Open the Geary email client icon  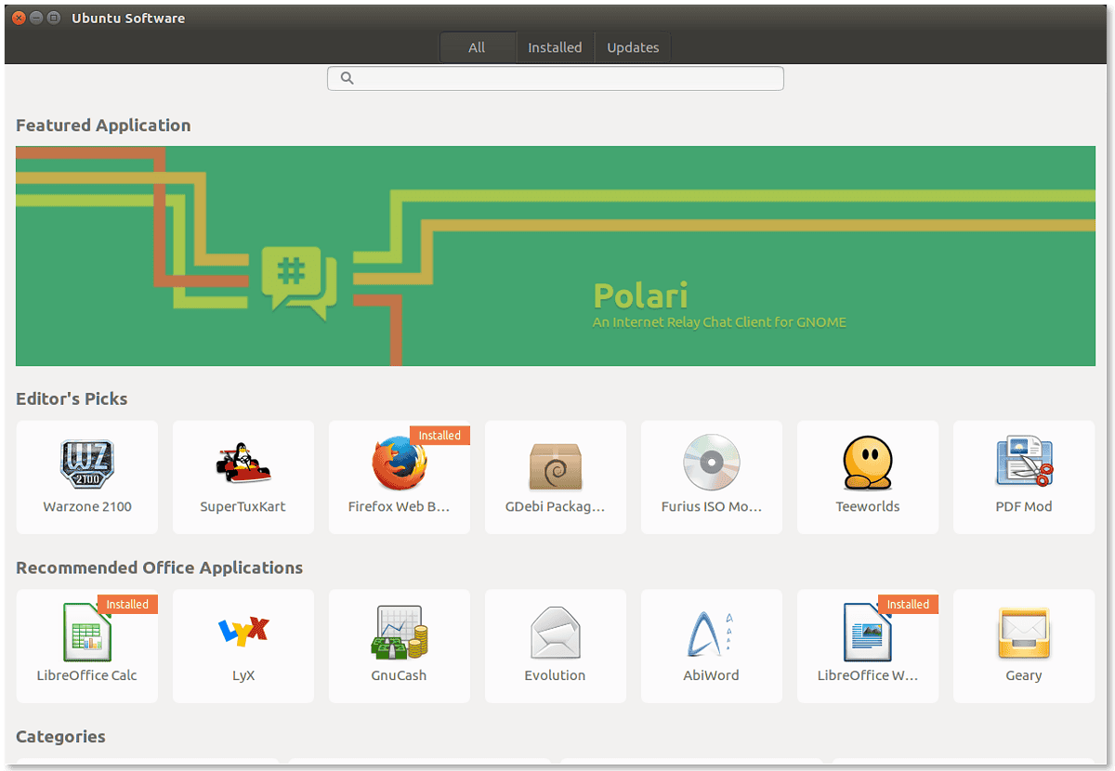1024,633
